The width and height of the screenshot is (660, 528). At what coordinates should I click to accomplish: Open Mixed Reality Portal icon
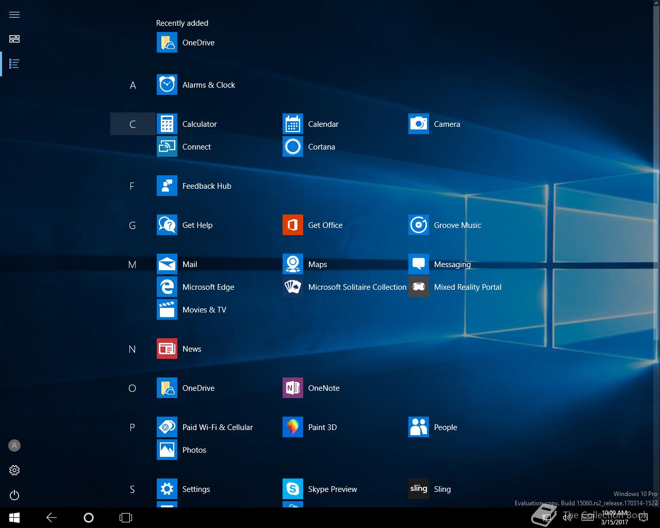click(x=419, y=287)
